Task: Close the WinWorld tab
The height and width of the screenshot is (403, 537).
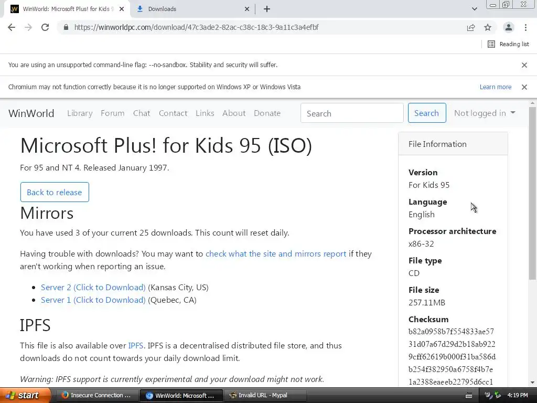Action: (x=122, y=9)
